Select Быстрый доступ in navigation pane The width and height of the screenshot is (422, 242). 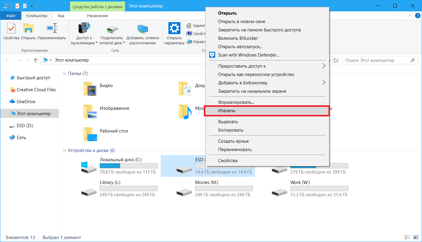pos(30,78)
